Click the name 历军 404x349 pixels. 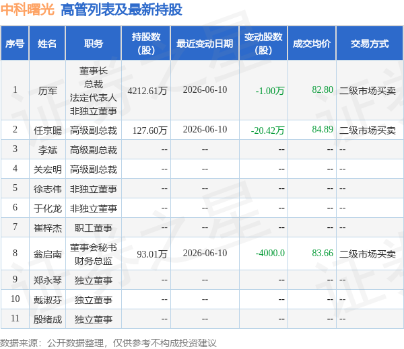48,91
